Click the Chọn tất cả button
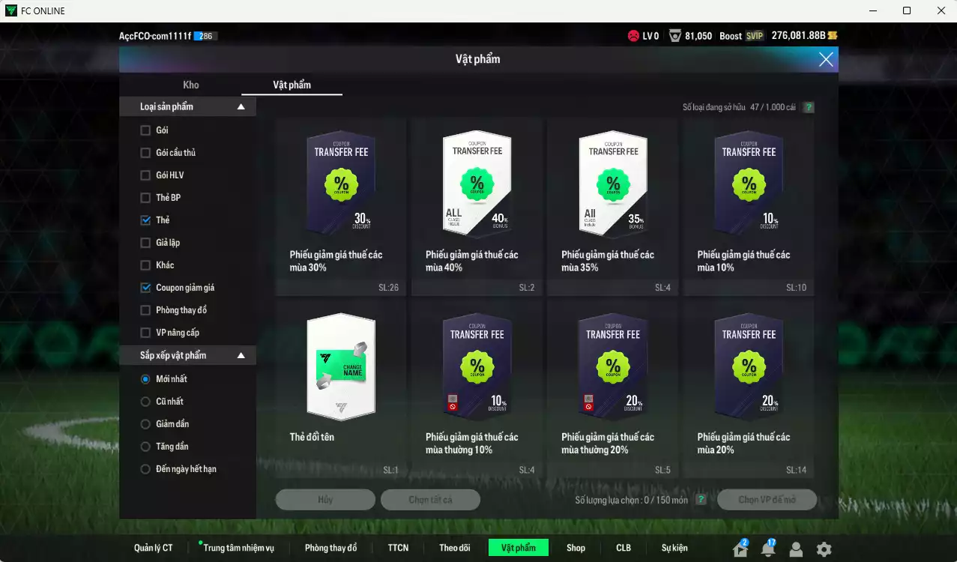957x562 pixels. 430,500
